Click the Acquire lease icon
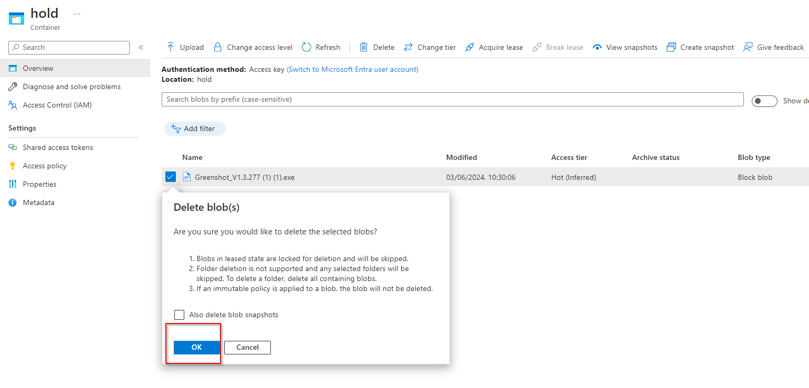 (x=470, y=47)
